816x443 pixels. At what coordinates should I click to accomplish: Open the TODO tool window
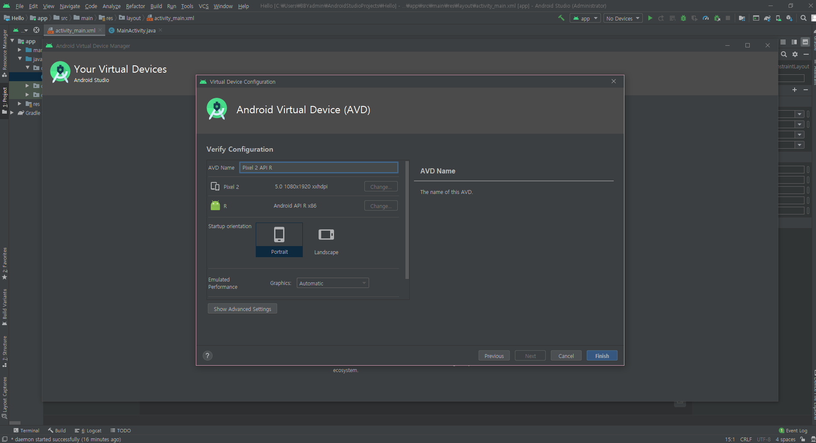click(x=121, y=431)
